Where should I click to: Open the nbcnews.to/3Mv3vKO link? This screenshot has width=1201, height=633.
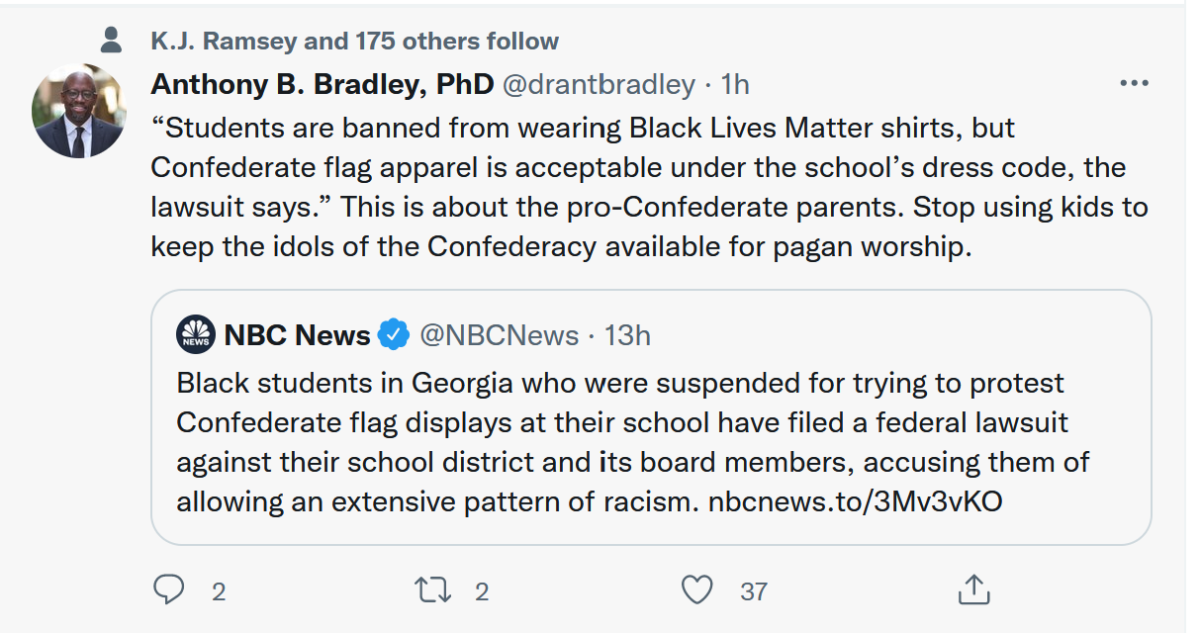point(855,501)
